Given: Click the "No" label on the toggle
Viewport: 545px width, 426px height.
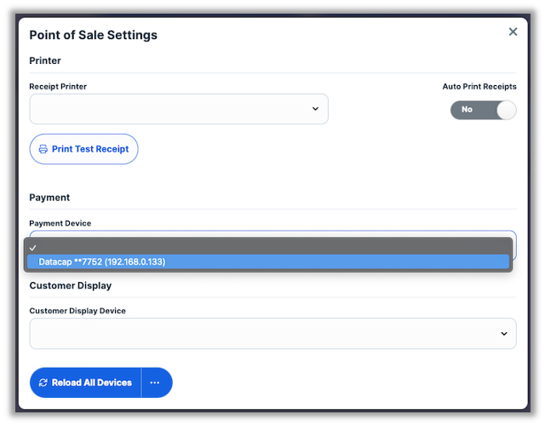Looking at the screenshot, I should coord(467,110).
